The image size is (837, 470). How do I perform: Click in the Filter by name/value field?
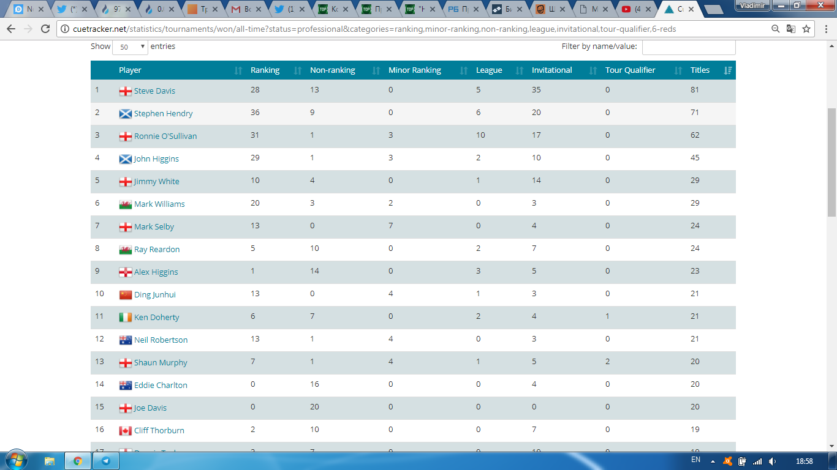[689, 47]
